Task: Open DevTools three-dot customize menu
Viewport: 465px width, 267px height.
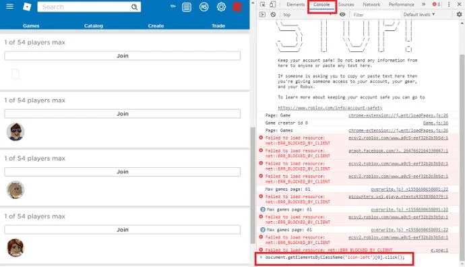Action: (x=449, y=5)
